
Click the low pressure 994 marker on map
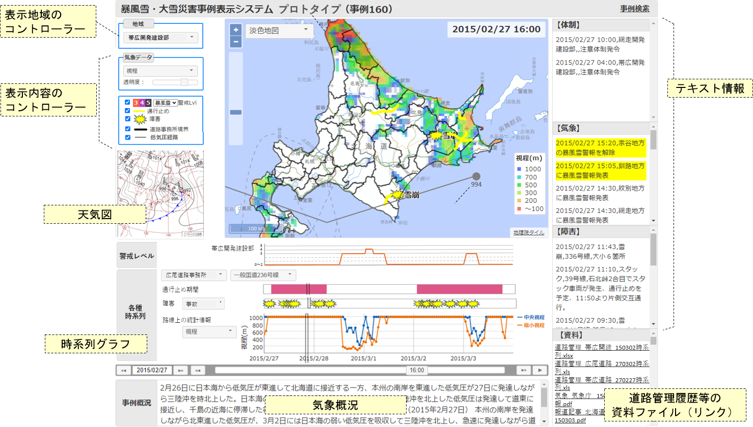coord(476,176)
